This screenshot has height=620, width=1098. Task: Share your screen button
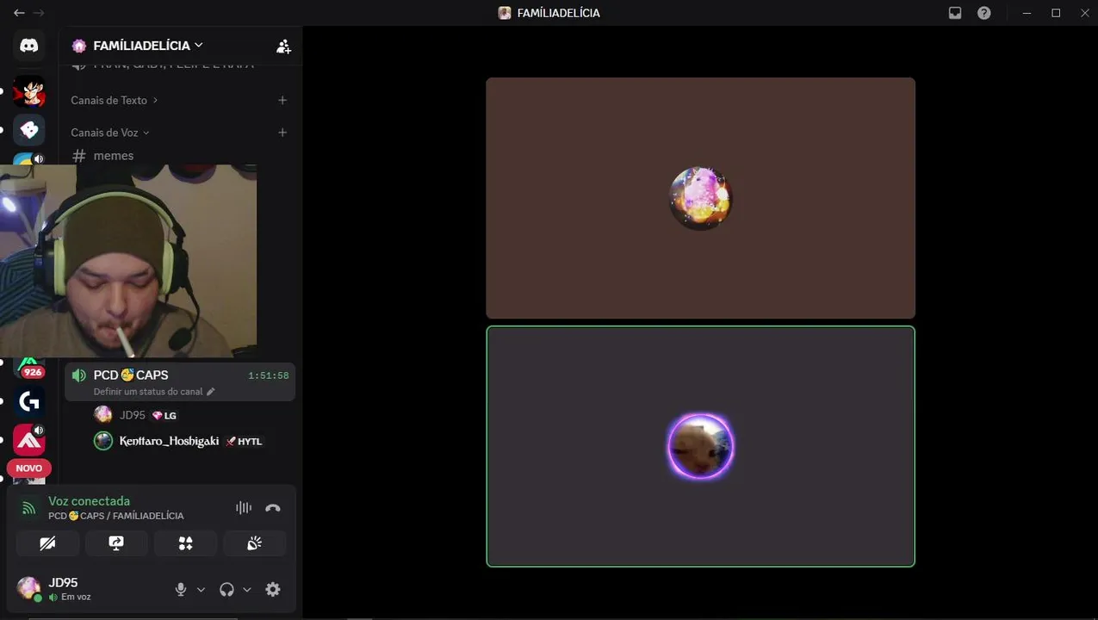point(116,543)
